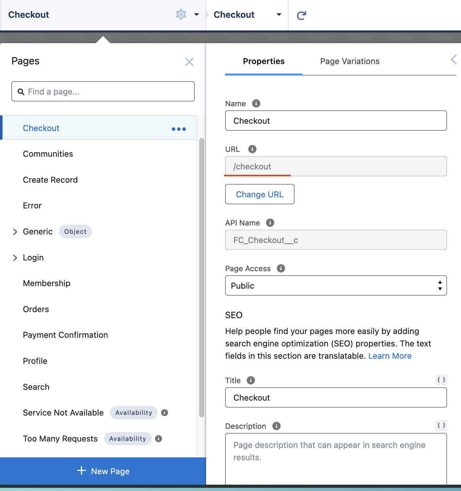
Task: Click the /checkout URL field
Action: 336,166
